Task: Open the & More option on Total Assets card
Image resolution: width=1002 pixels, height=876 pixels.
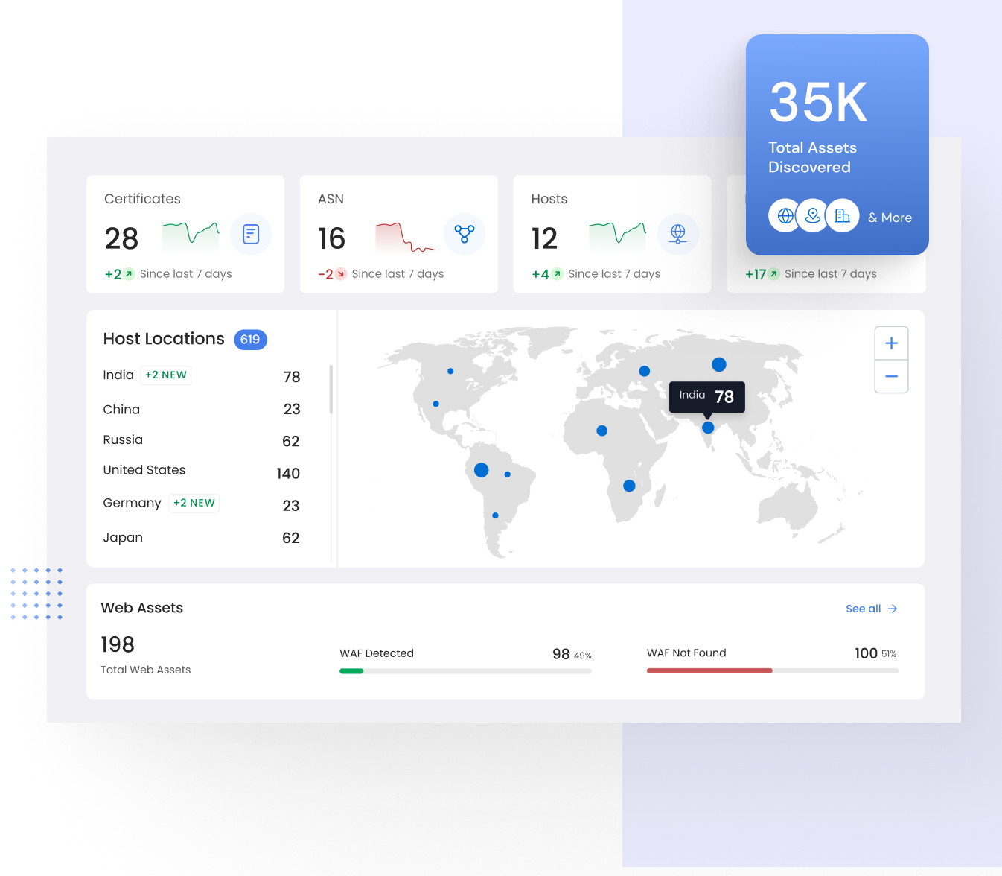Action: click(x=890, y=217)
